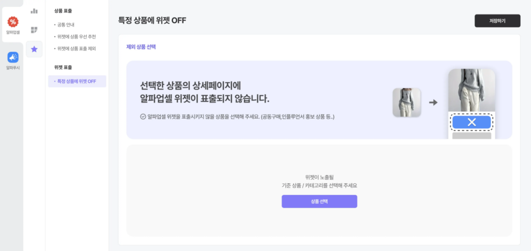Click the small product thumbnail image
The width and height of the screenshot is (531, 251).
[x=407, y=102]
